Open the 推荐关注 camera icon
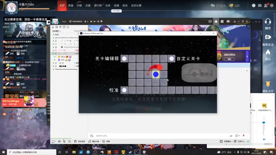 pyautogui.click(x=268, y=37)
